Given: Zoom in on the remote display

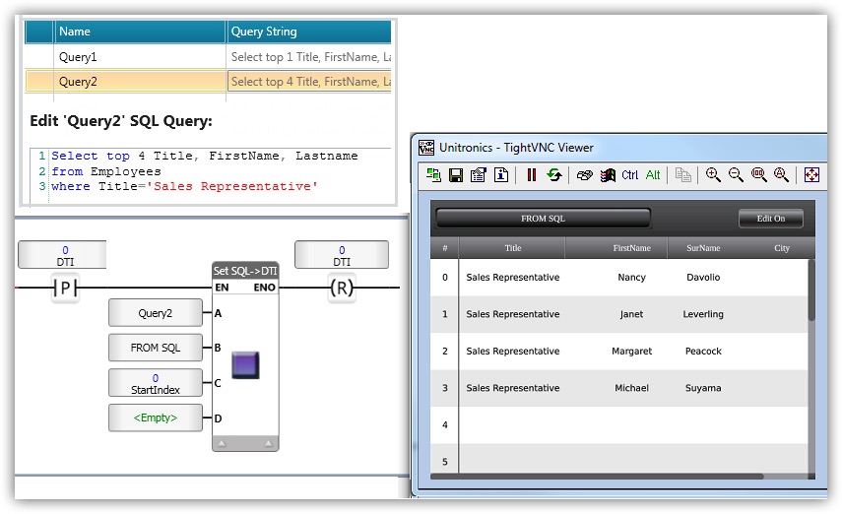Looking at the screenshot, I should [713, 175].
